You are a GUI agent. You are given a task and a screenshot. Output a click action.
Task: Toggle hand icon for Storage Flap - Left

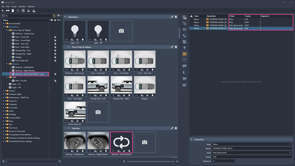point(55,50)
